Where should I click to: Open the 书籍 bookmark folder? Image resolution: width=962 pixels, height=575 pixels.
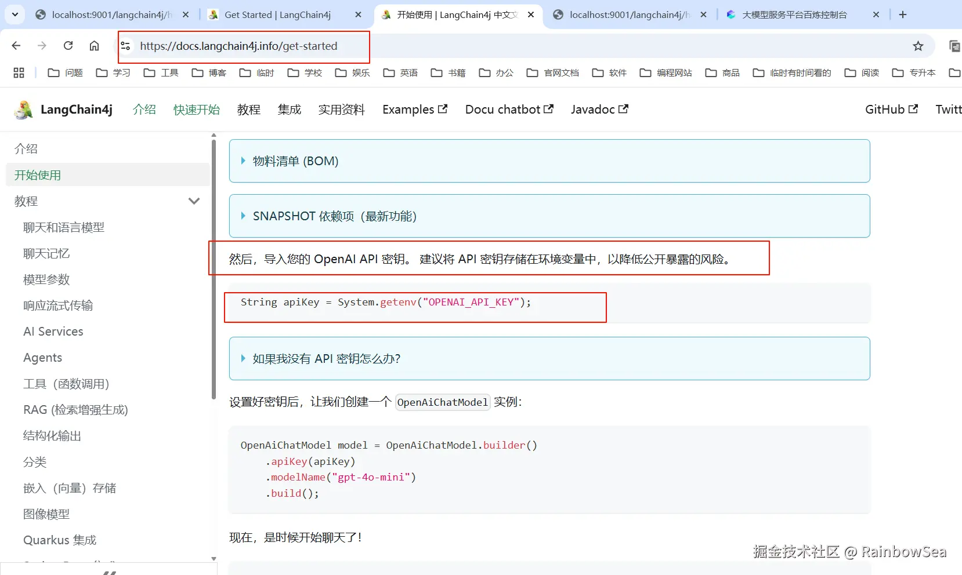(x=448, y=72)
